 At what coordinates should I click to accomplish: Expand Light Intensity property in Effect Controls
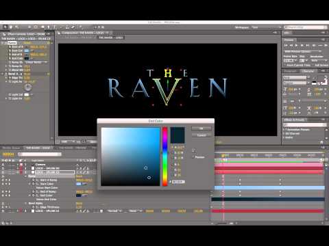coord(6,98)
